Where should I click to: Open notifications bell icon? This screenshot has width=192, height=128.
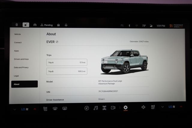tap(66, 25)
